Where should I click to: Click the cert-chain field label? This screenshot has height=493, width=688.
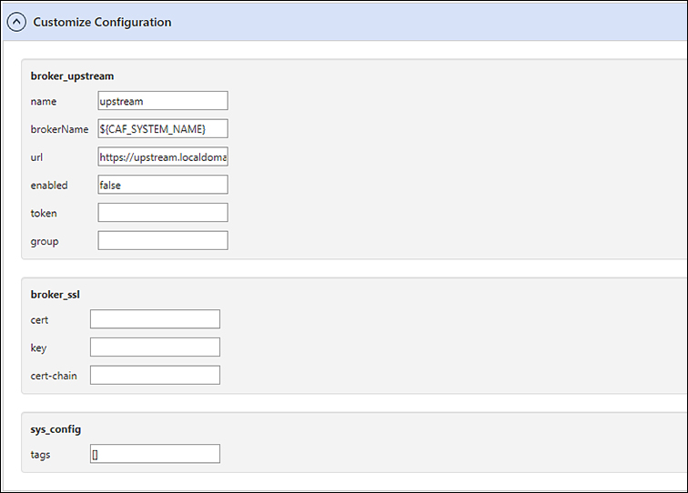[54, 376]
